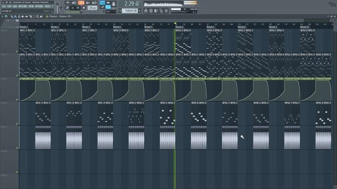Select the playlist Playback speaker tool
The height and width of the screenshot is (189, 337).
(x=41, y=16)
